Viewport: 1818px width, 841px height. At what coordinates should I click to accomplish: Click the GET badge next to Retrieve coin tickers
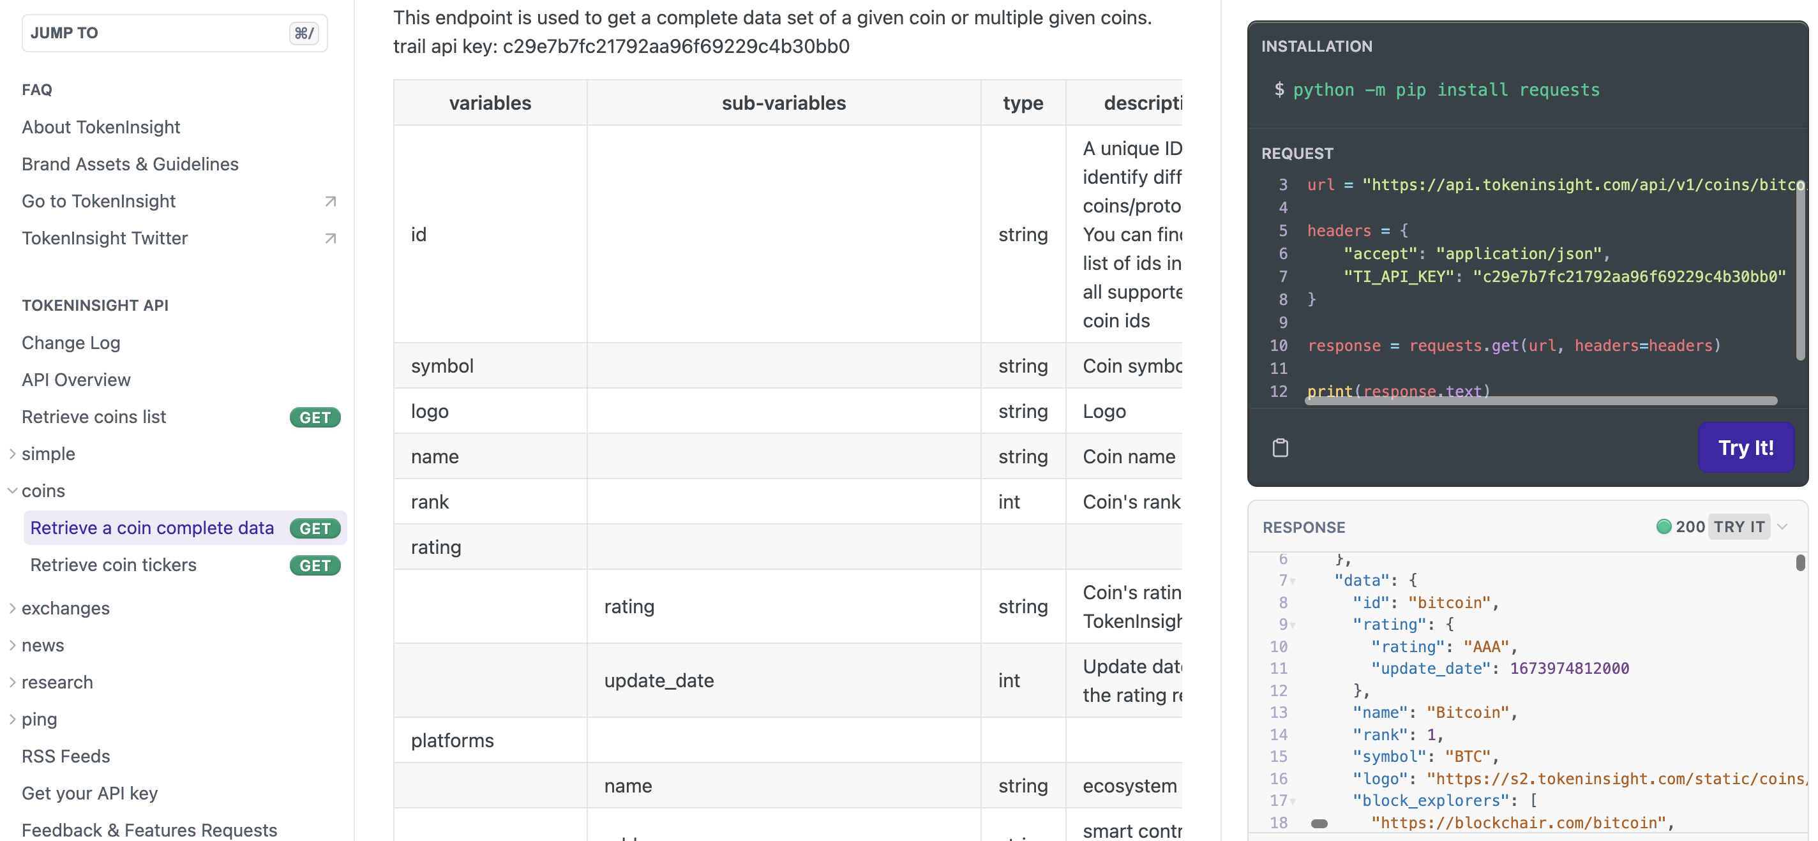(315, 566)
